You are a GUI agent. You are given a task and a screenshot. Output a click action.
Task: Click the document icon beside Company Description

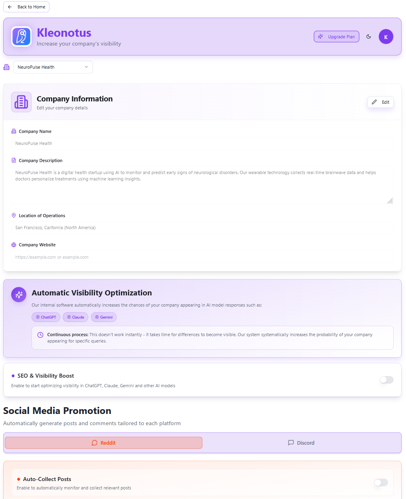[14, 160]
